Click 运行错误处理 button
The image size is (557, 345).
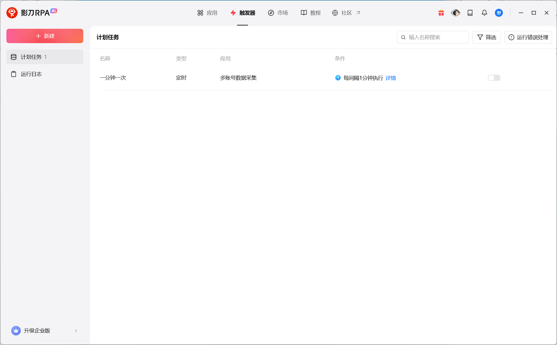tap(528, 37)
